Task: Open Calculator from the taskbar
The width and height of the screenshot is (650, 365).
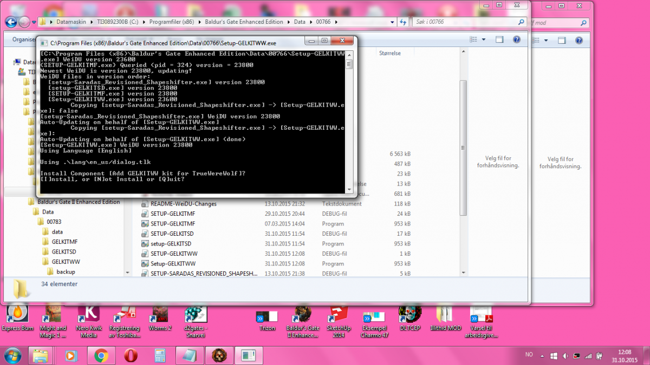Action: point(160,355)
